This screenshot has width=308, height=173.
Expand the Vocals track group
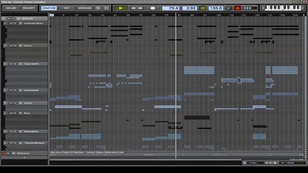(x=5, y=103)
